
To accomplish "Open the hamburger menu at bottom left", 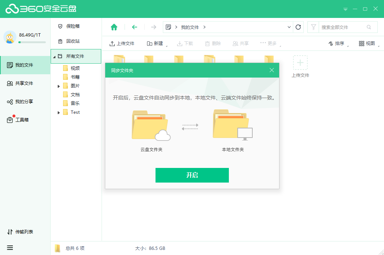I will click(x=10, y=248).
